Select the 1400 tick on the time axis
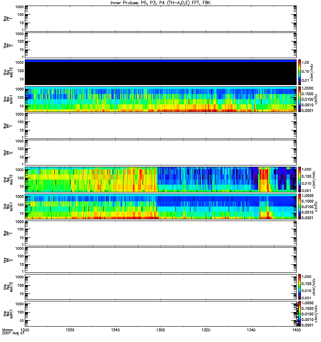This screenshot has height=342, width=321. coord(296,330)
